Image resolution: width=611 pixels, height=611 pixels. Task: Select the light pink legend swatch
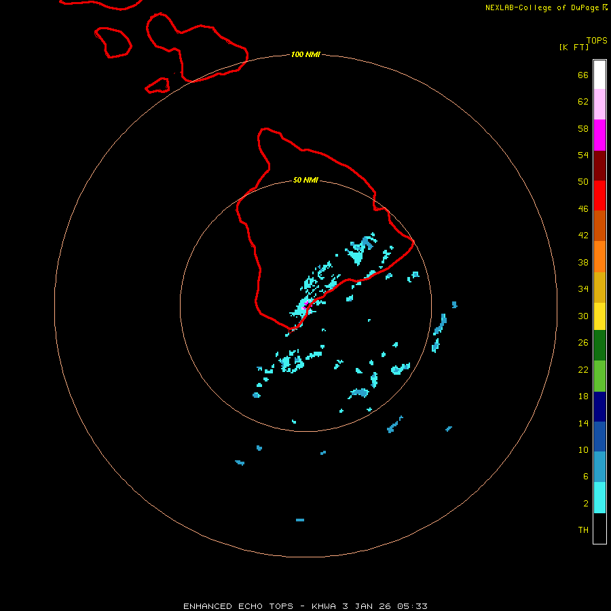(x=599, y=105)
